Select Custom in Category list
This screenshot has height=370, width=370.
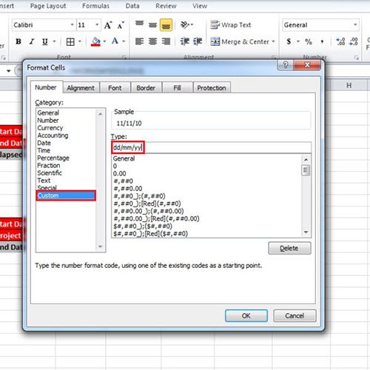click(x=66, y=195)
